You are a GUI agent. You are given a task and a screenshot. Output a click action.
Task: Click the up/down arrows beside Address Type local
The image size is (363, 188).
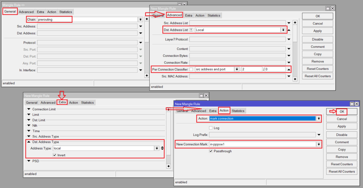coord(162,148)
